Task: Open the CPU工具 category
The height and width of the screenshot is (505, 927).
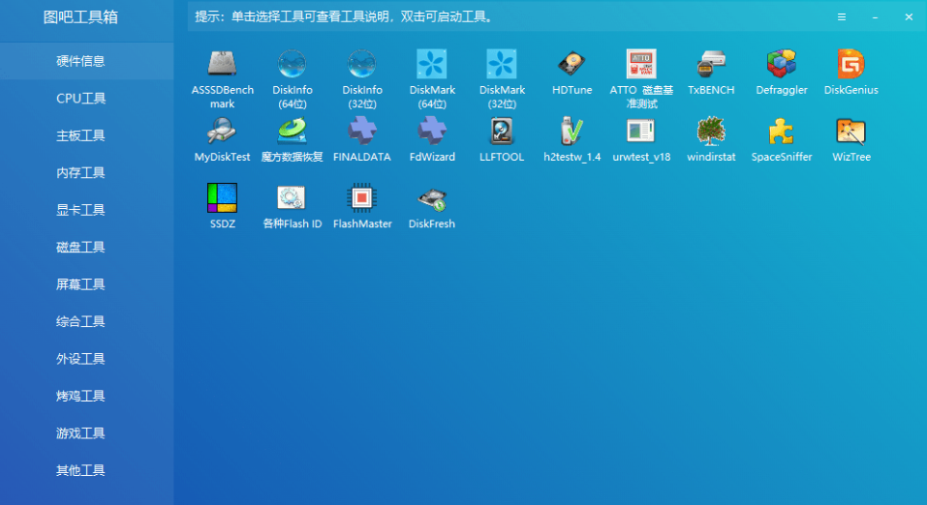Action: pos(87,98)
